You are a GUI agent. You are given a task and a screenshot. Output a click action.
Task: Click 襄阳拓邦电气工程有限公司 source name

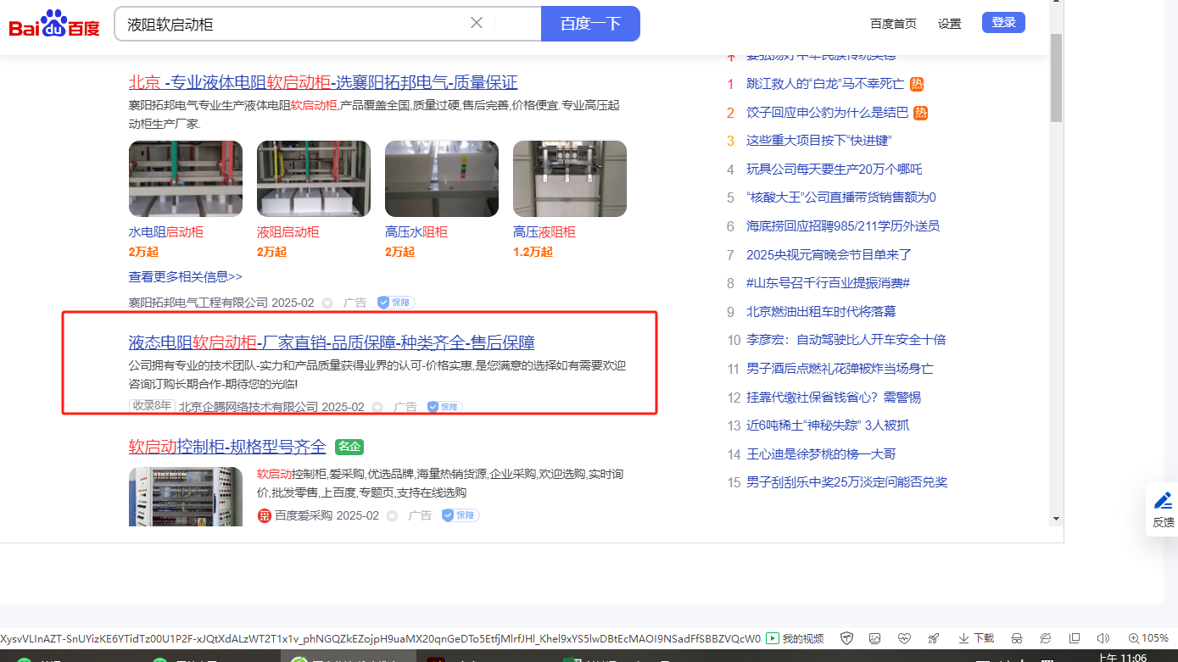[198, 303]
